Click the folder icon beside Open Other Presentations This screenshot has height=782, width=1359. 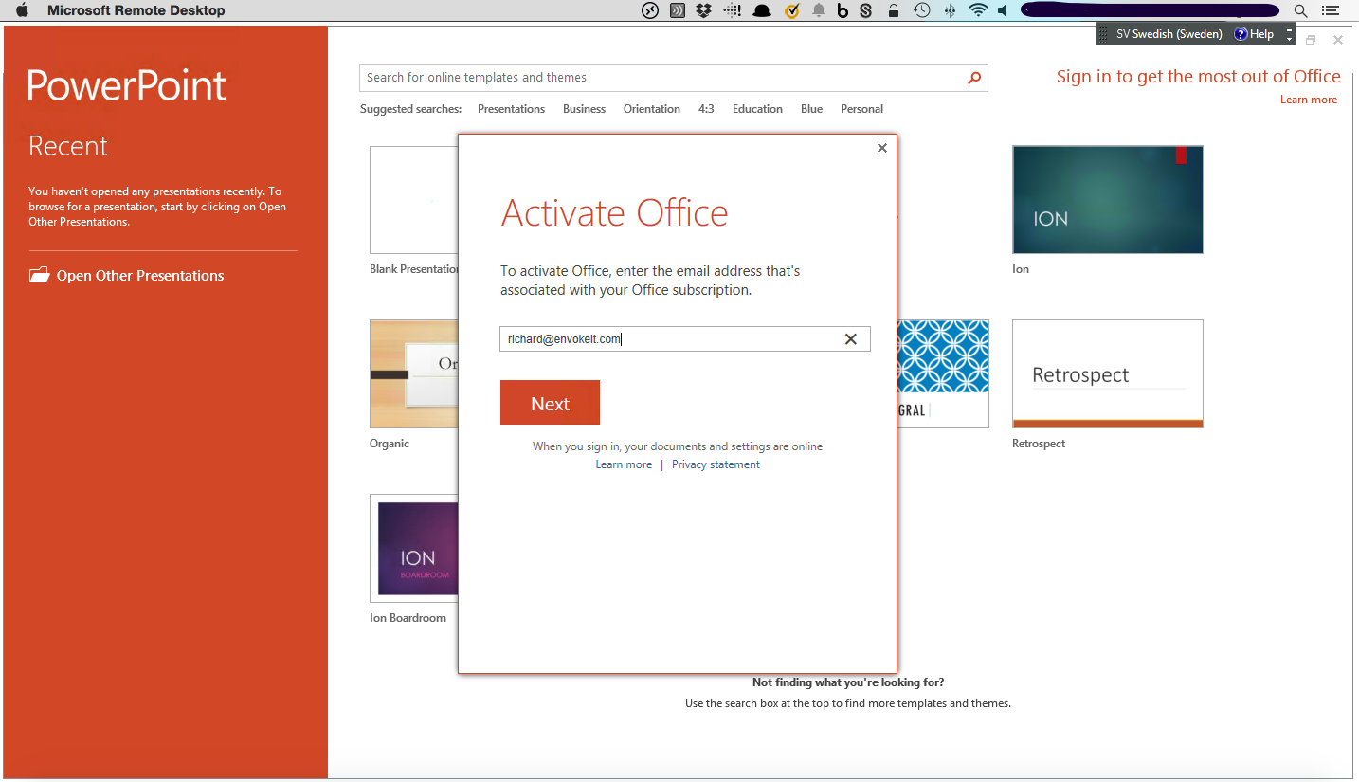(x=39, y=276)
